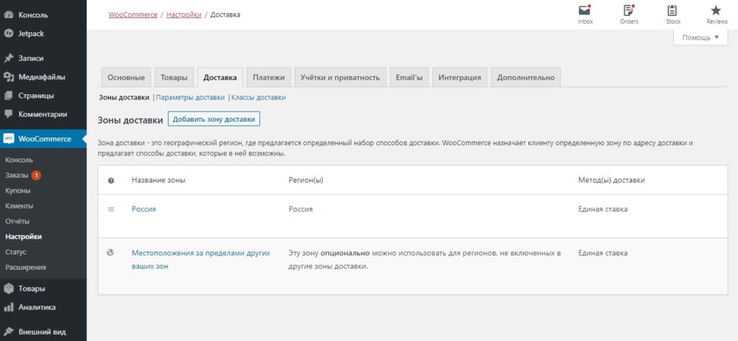Click the orange Заказы count badge
Viewport: 738px width, 341px height.
pyautogui.click(x=36, y=176)
